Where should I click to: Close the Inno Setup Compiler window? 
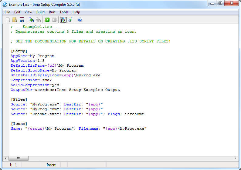(x=232, y=3)
